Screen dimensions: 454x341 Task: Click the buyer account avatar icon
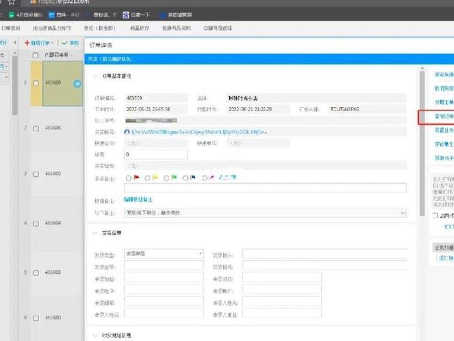click(x=127, y=132)
